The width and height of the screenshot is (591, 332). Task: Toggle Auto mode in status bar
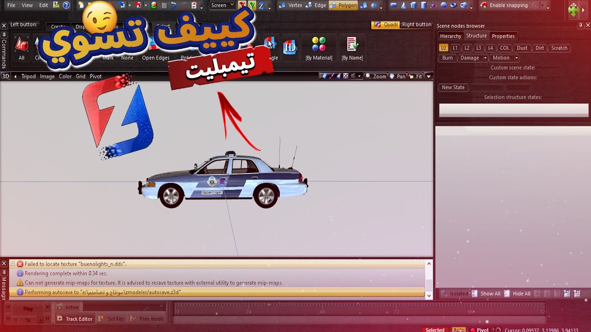coord(459,330)
